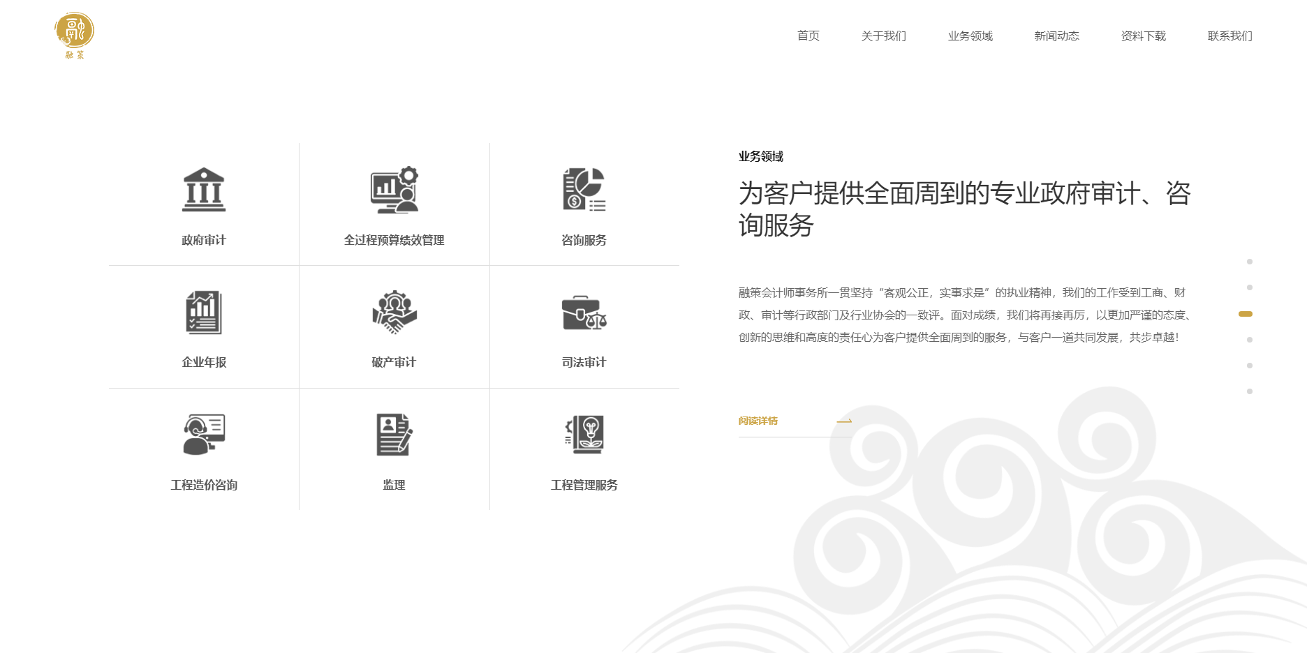
Task: Click the 司法审计 briefcase scales icon
Action: [584, 313]
